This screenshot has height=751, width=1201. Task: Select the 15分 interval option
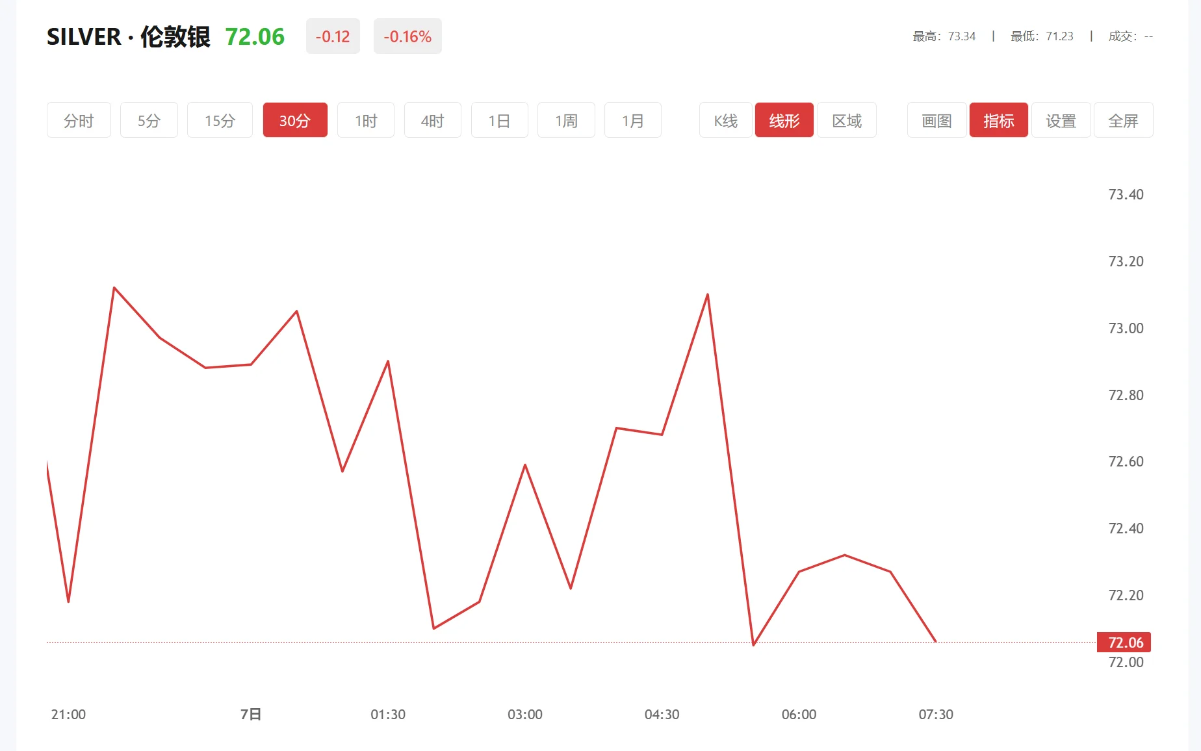pos(219,120)
